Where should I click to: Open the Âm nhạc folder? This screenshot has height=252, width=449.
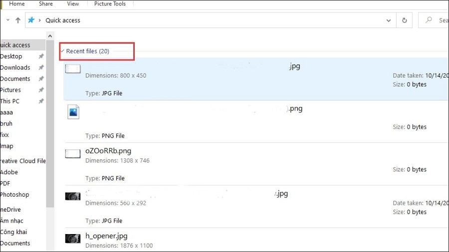12,221
